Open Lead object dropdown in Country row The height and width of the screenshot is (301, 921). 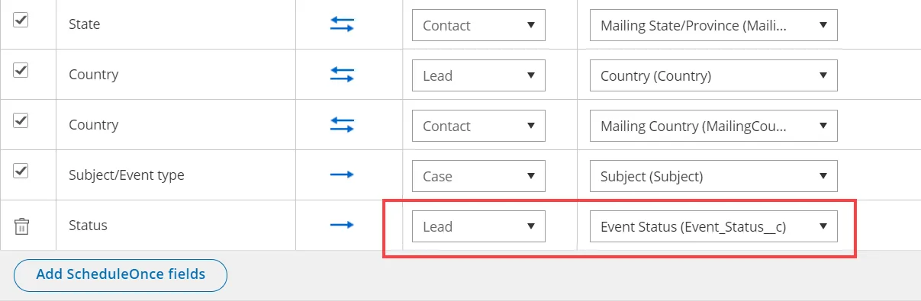[x=478, y=75]
